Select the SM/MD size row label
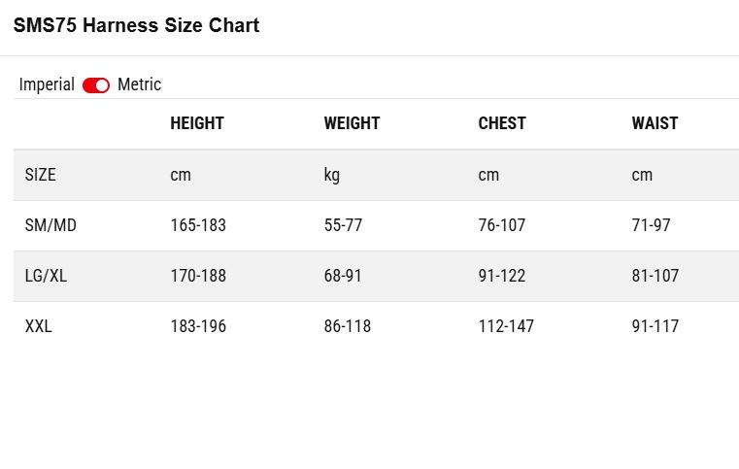 (50, 225)
